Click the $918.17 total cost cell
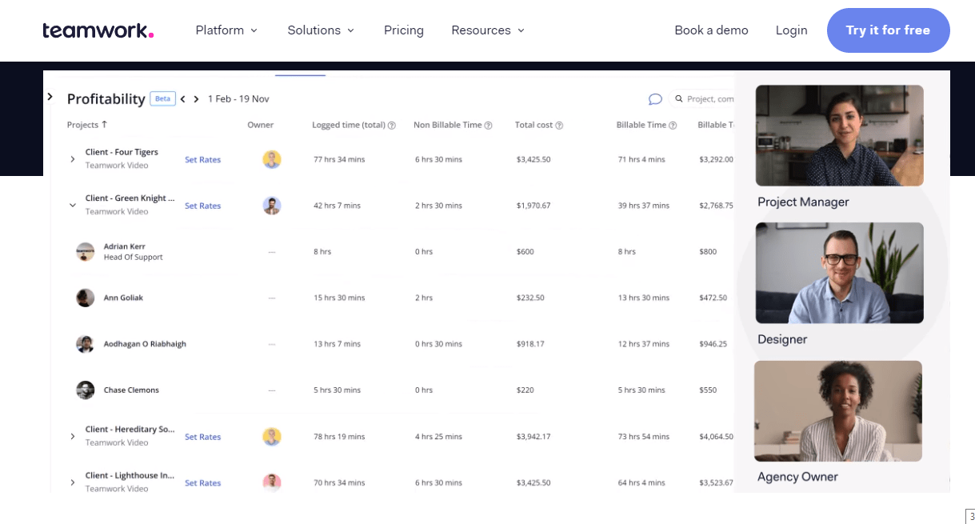This screenshot has width=975, height=524. tap(530, 344)
